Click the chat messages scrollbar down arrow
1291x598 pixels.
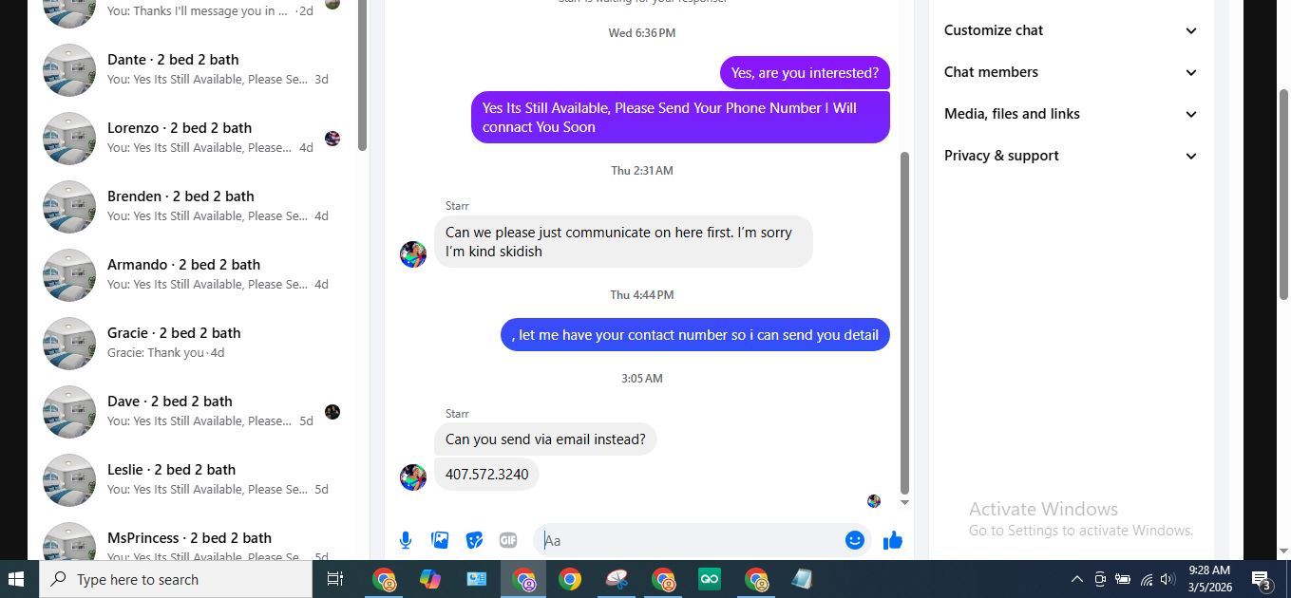tap(904, 503)
